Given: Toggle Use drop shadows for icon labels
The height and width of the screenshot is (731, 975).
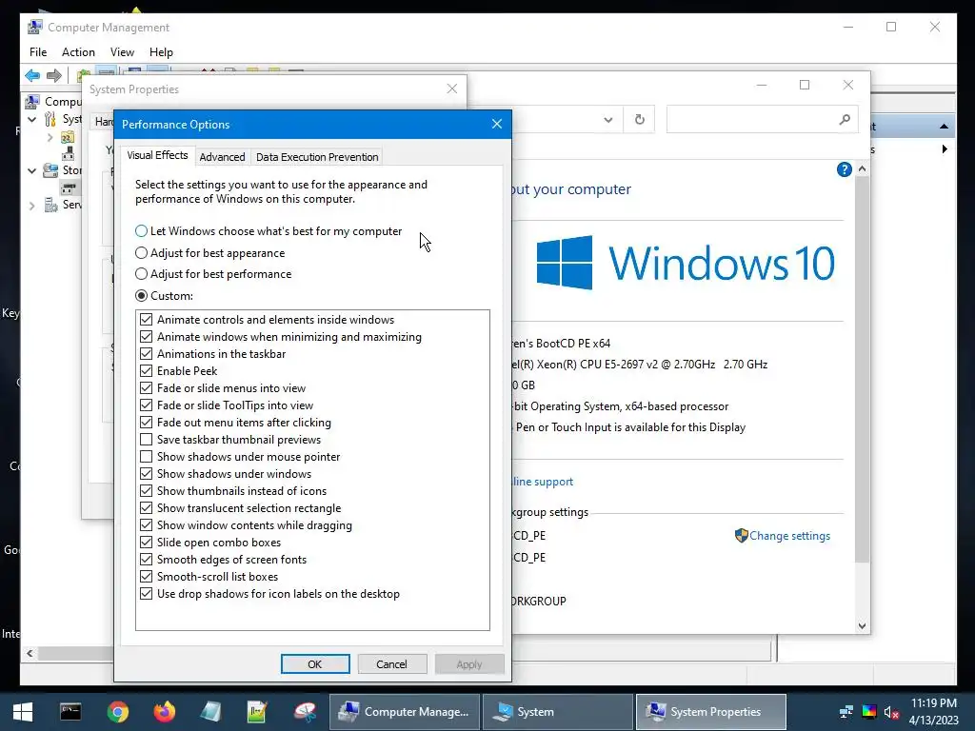Looking at the screenshot, I should click(146, 594).
